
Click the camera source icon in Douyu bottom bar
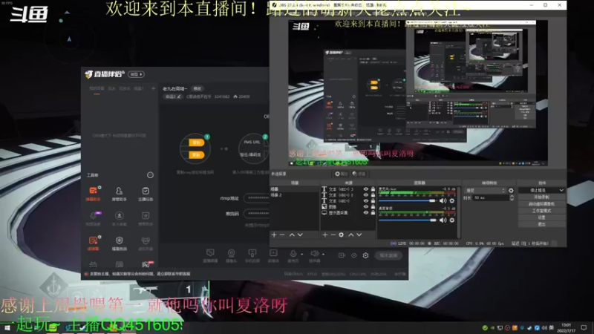pos(231,253)
